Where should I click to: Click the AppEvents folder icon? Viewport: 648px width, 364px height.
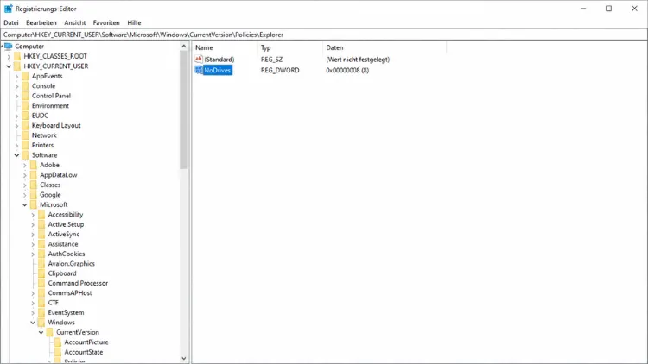click(x=25, y=76)
